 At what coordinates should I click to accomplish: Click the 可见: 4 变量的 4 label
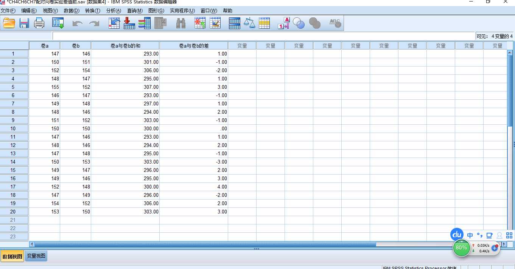click(x=495, y=36)
